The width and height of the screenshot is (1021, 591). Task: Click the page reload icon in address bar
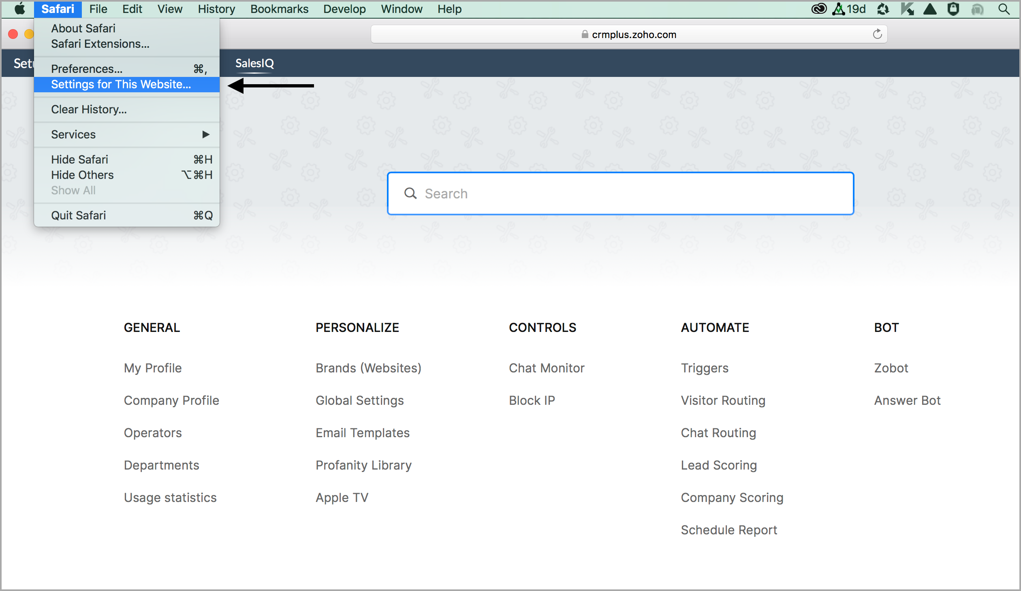click(877, 34)
